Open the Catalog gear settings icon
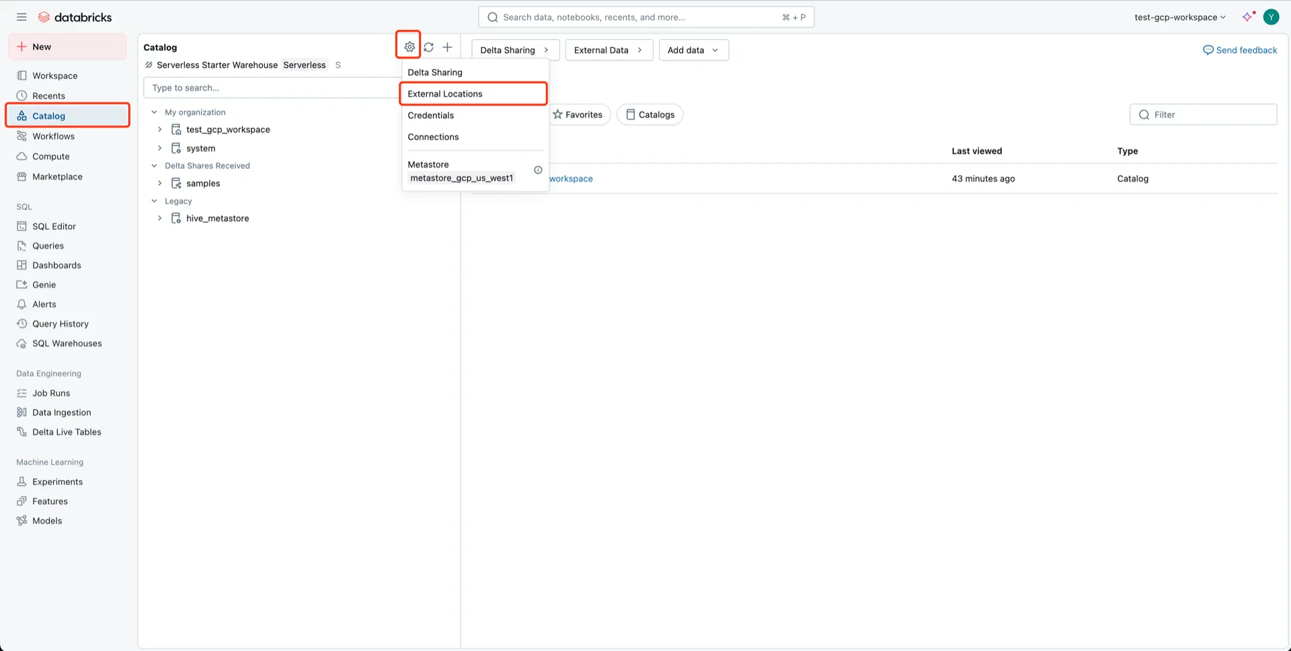Viewport: 1291px width, 651px height. coord(409,47)
